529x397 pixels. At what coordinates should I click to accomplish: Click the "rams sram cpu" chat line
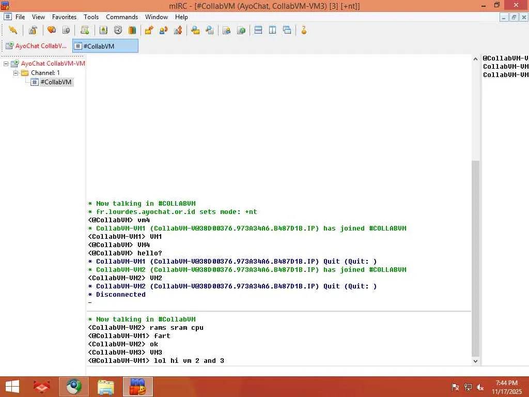click(146, 327)
